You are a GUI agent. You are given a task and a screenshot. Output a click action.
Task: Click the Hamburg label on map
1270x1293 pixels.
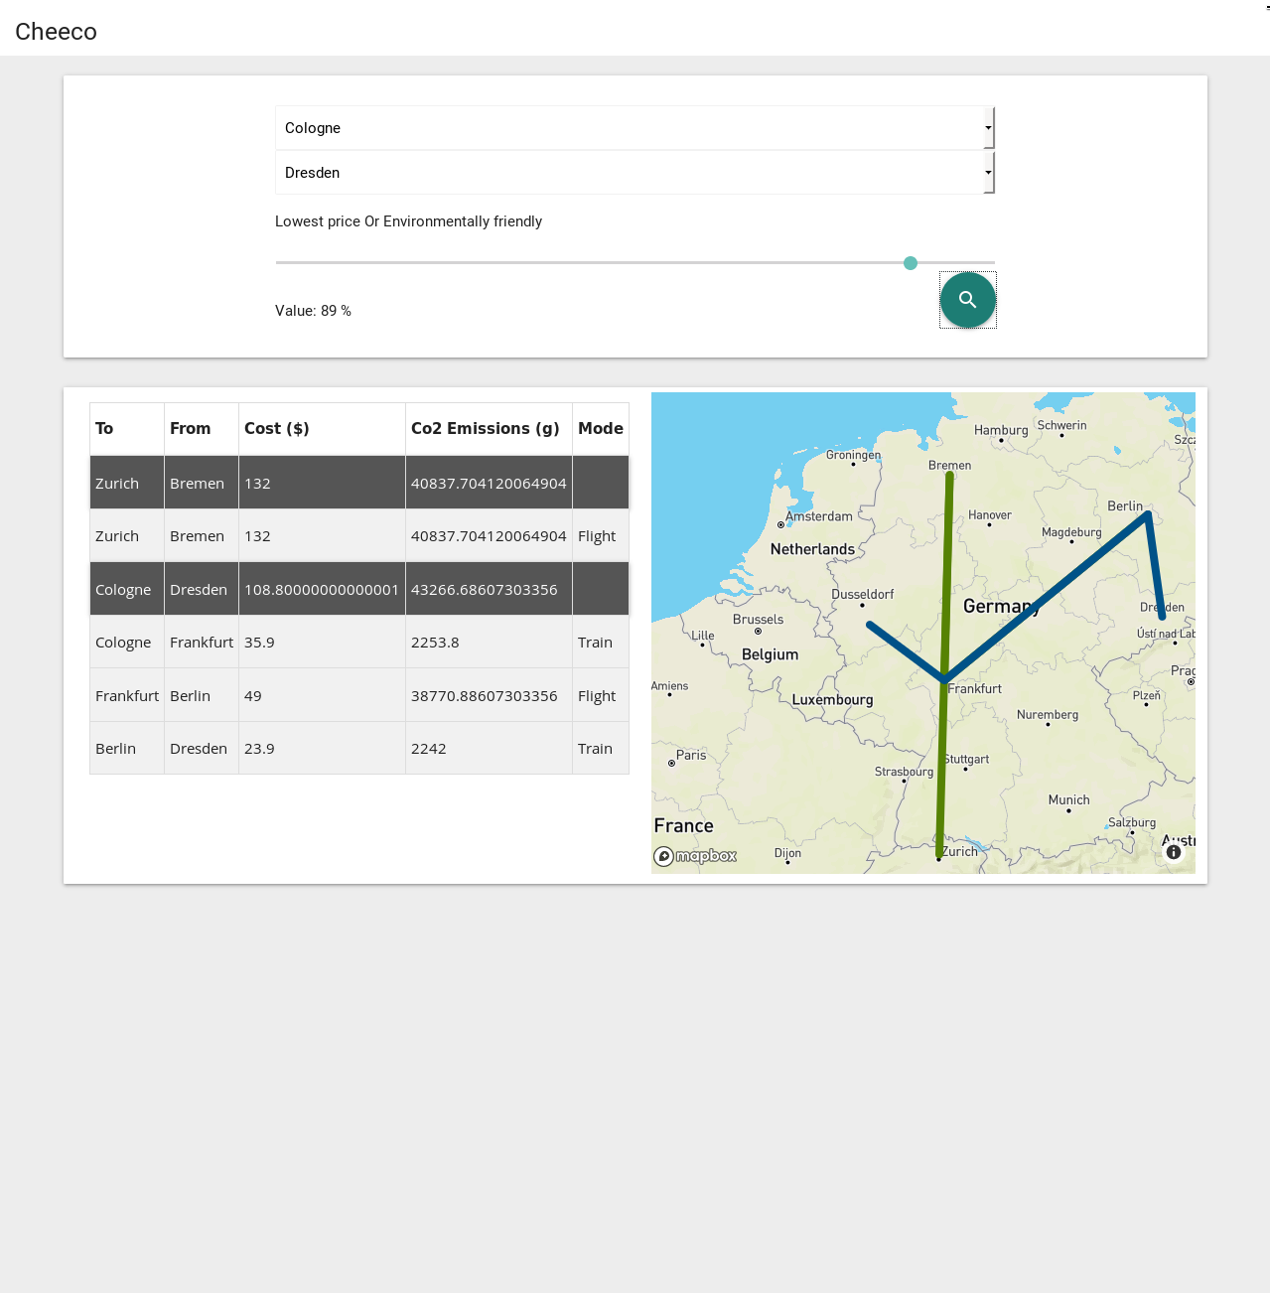click(x=1001, y=430)
